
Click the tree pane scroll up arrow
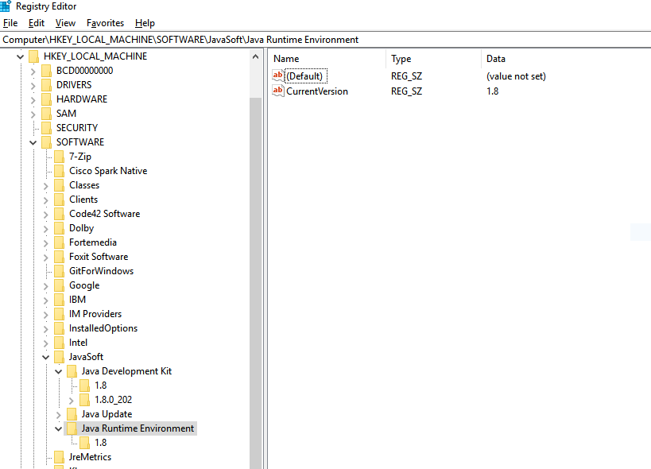[x=256, y=56]
